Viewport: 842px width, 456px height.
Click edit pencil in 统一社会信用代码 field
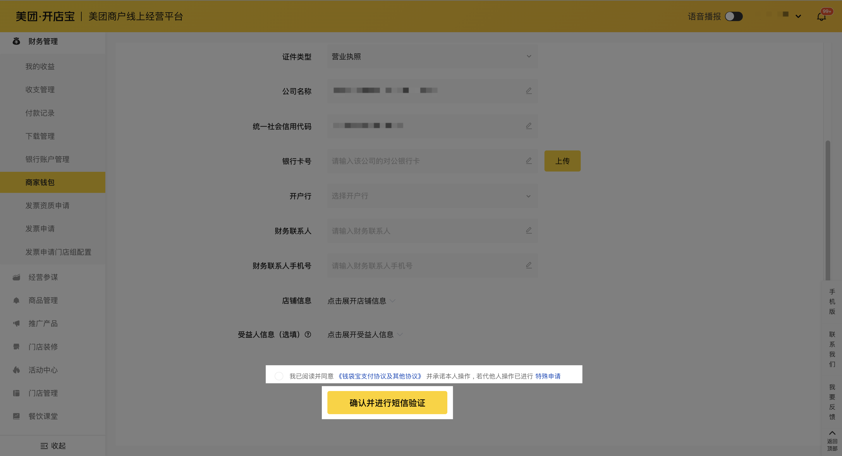(529, 126)
